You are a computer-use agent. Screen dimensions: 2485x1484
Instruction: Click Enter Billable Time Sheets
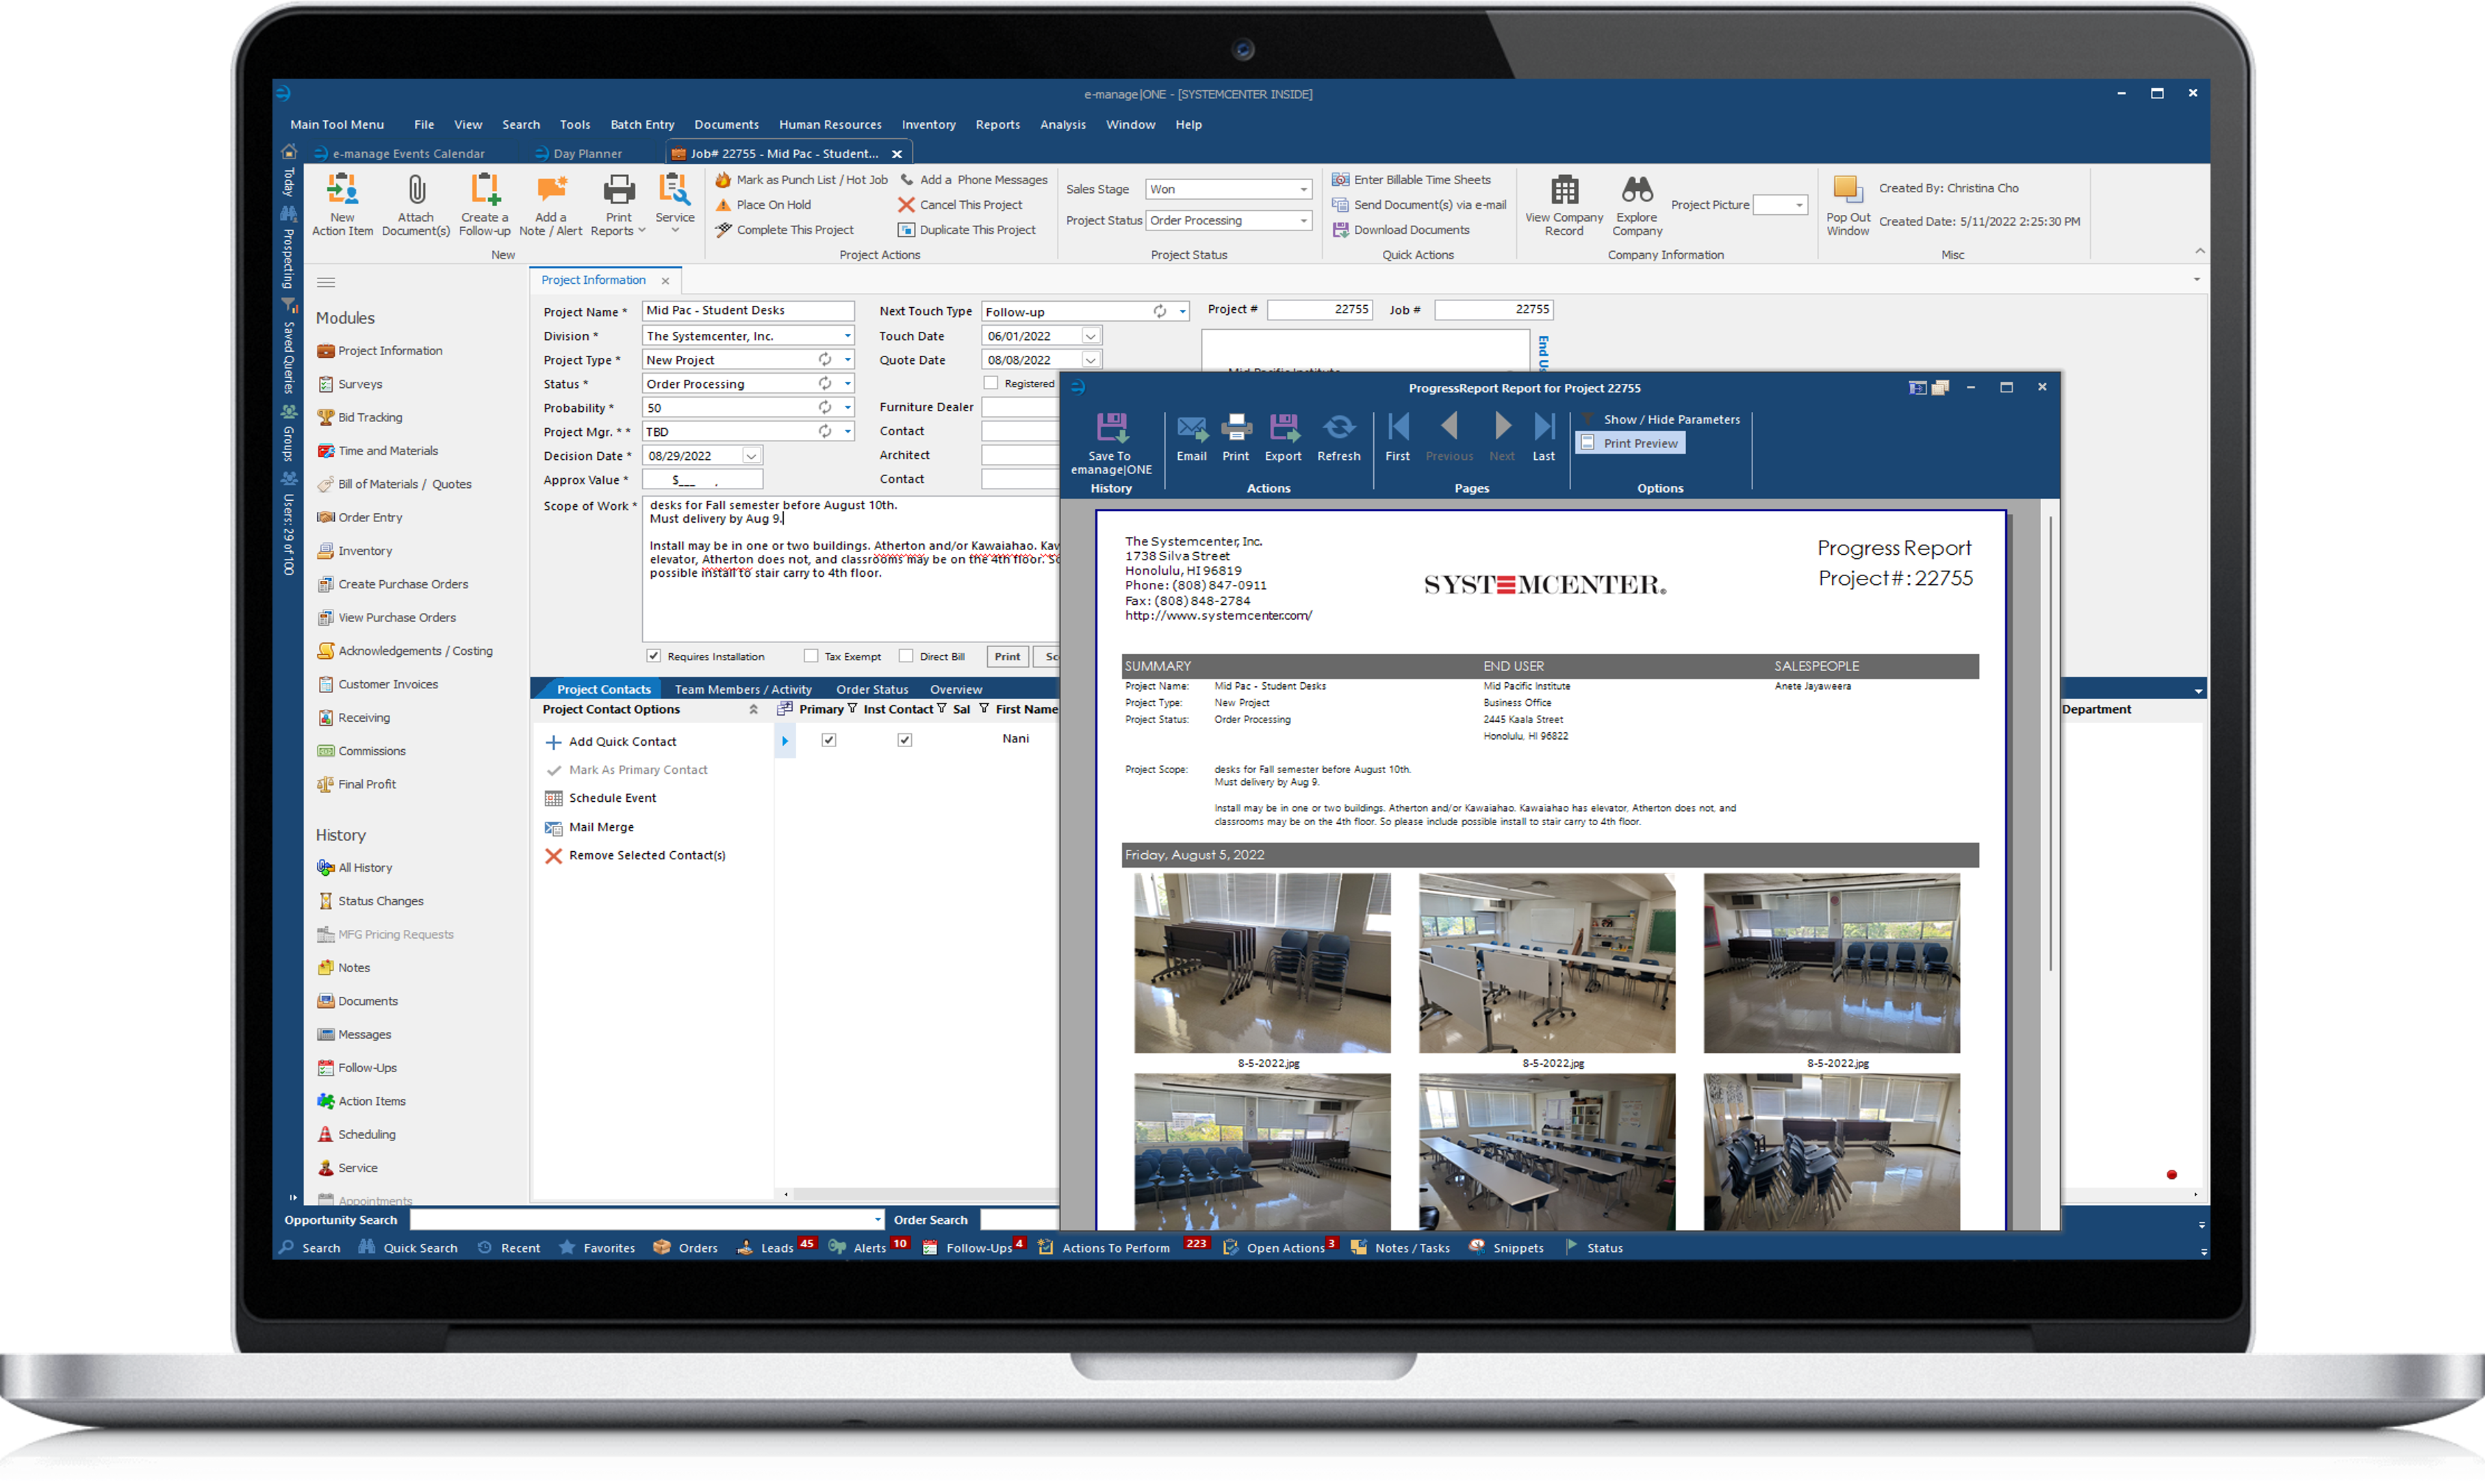[x=1411, y=180]
